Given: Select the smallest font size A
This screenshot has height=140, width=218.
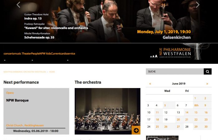Looking at the screenshot, I should coord(151,57).
